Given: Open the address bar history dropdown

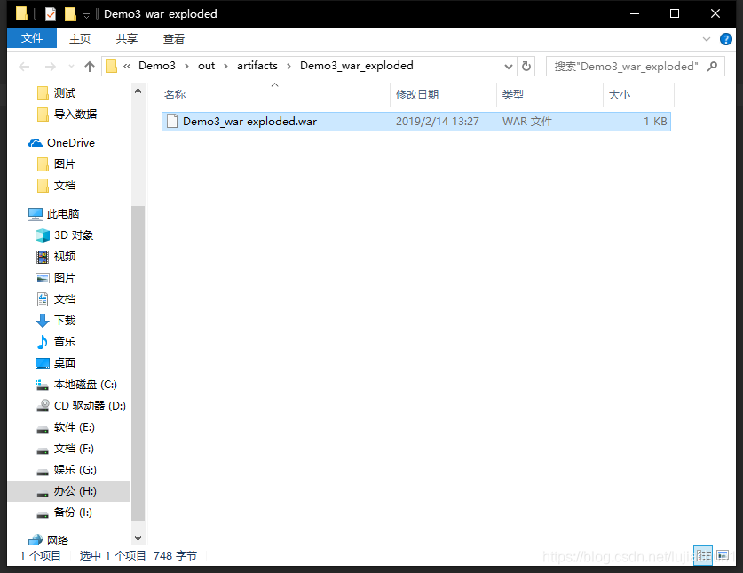Looking at the screenshot, I should point(509,67).
